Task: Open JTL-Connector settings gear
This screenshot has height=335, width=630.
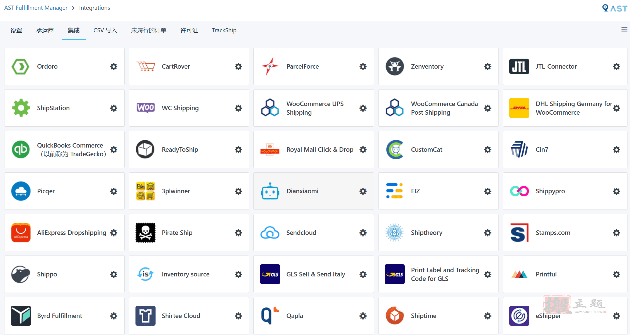Action: coord(617,66)
